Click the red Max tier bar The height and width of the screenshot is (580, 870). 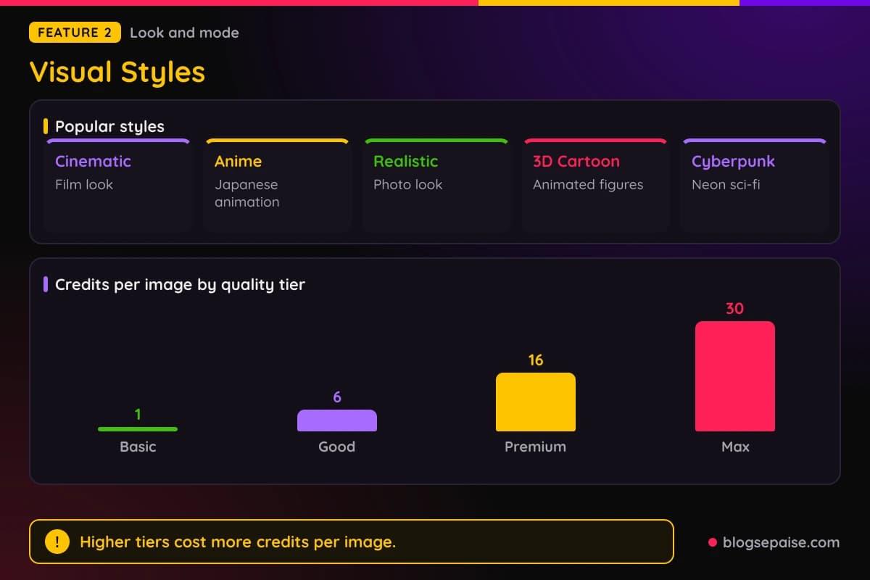(735, 376)
